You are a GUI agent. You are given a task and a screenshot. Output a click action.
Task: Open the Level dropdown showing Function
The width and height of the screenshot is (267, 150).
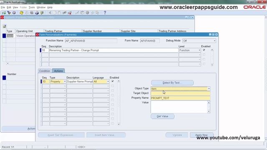[x=199, y=50]
